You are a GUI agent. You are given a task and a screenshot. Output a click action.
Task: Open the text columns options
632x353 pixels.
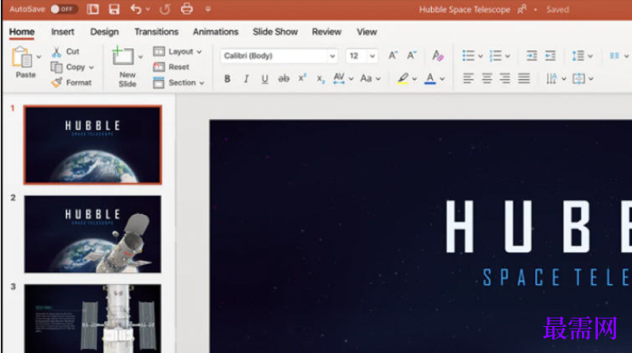click(x=618, y=56)
